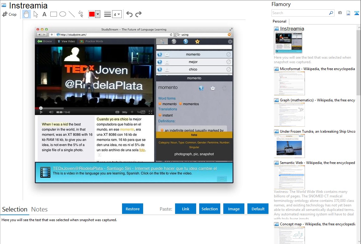
Task: Choose the freehand squiggle drawing tool
Action: click(81, 14)
